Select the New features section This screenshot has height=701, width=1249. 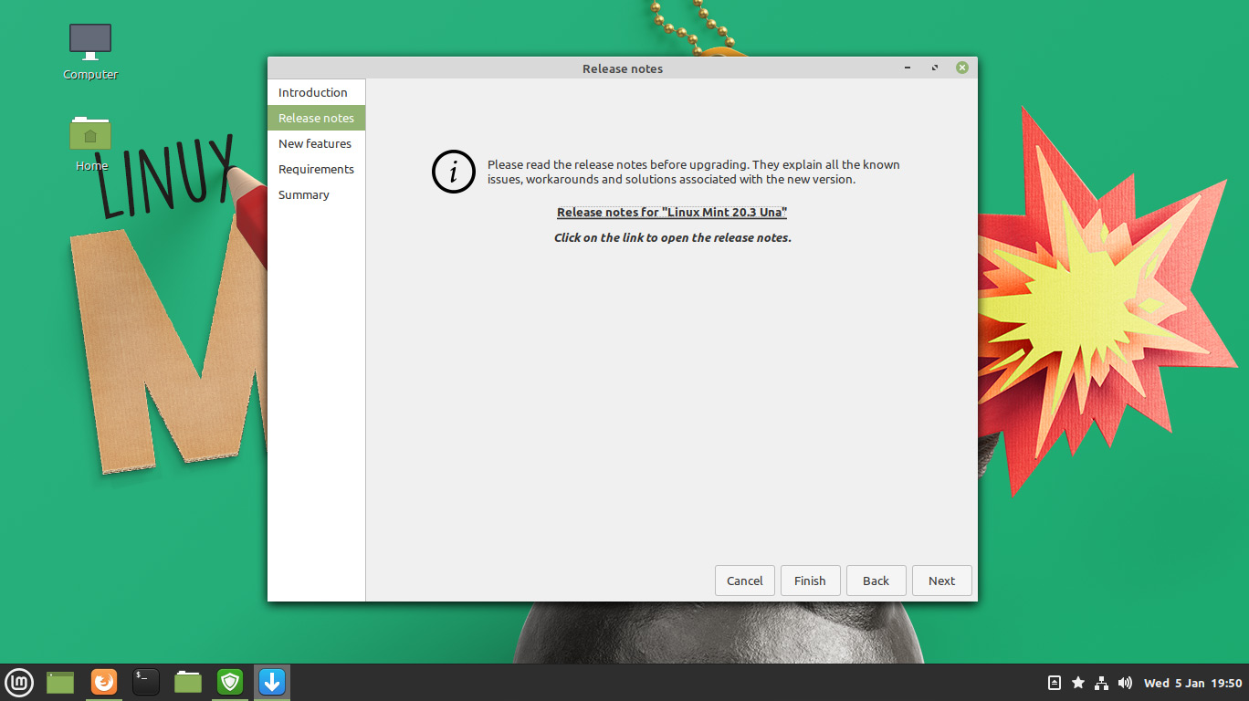tap(314, 143)
